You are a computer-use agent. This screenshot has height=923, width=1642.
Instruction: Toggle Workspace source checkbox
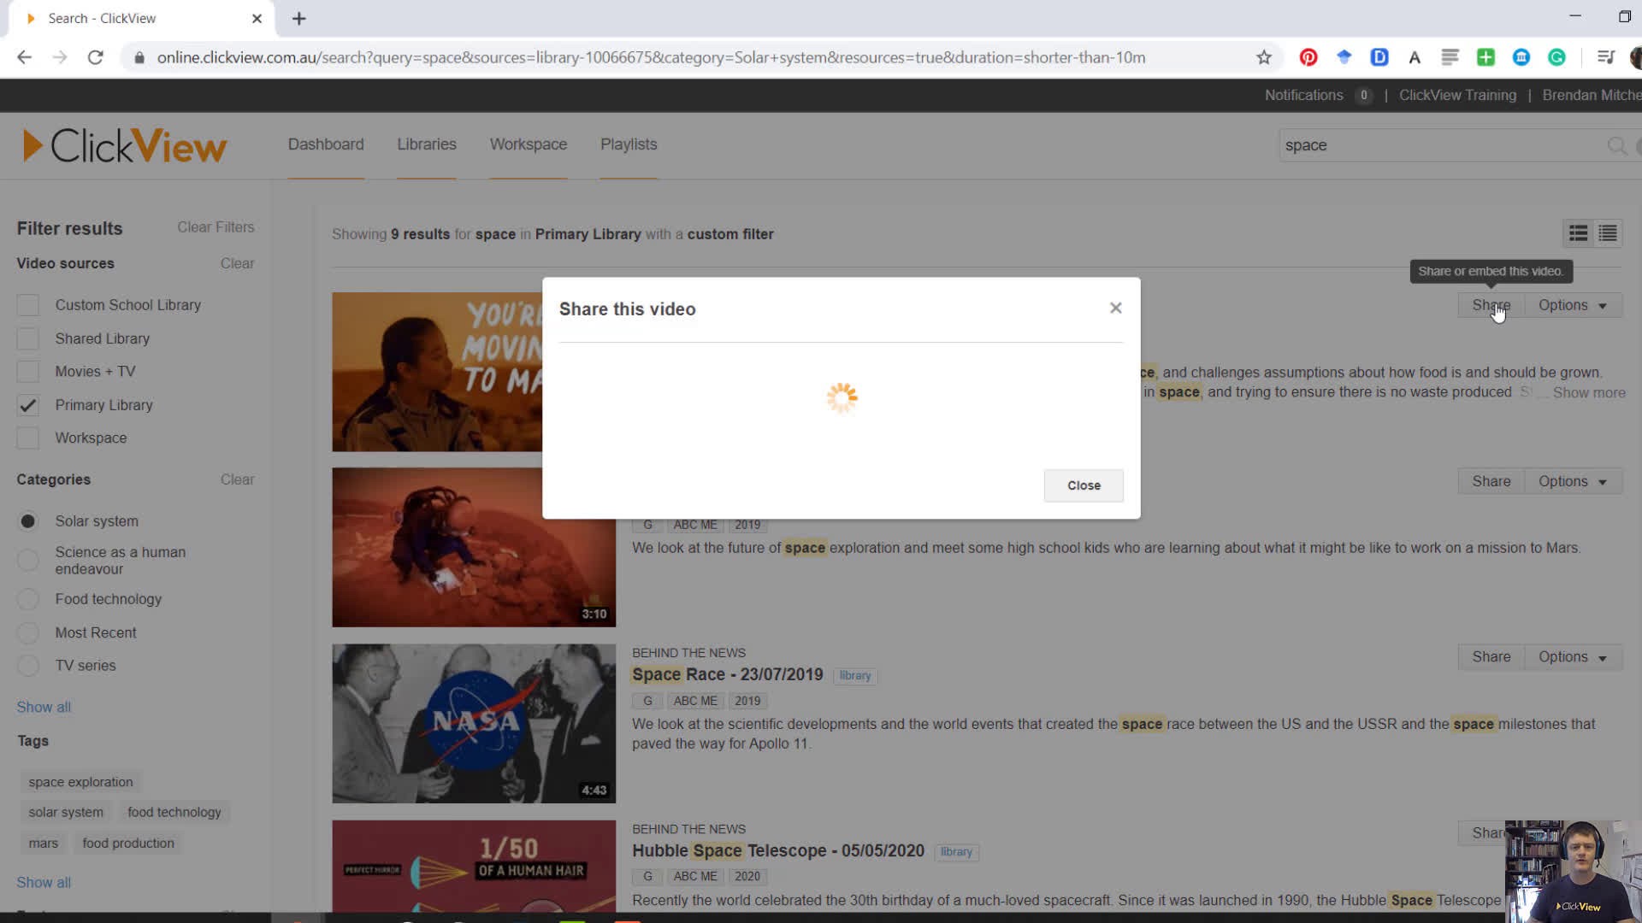point(28,438)
